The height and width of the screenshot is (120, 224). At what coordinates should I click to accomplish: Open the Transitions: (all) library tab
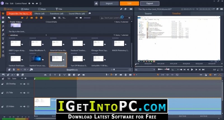(x=57, y=13)
